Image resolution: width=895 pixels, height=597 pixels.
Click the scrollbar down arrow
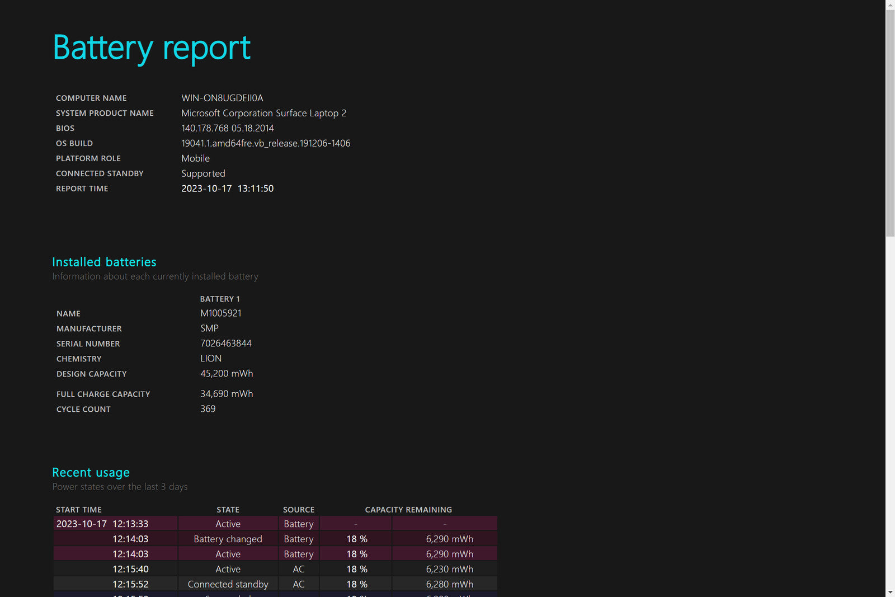(890, 592)
